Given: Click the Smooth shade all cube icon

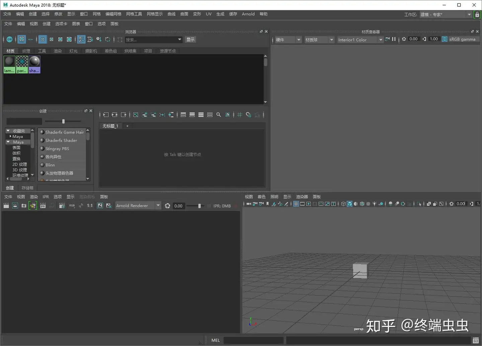Looking at the screenshot, I should [x=349, y=204].
